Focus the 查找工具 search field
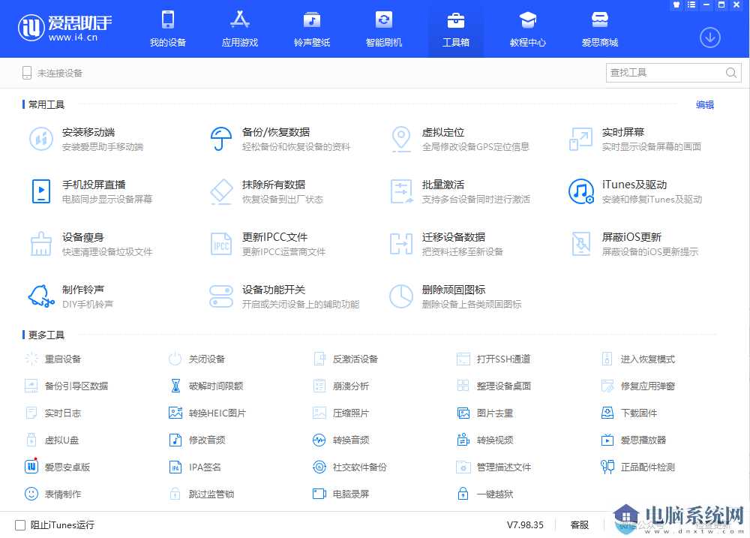Image resolution: width=750 pixels, height=538 pixels. (x=673, y=73)
